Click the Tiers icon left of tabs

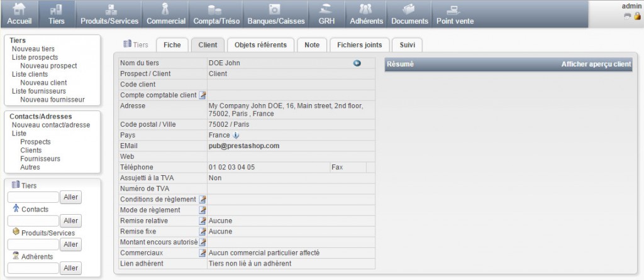tap(127, 44)
